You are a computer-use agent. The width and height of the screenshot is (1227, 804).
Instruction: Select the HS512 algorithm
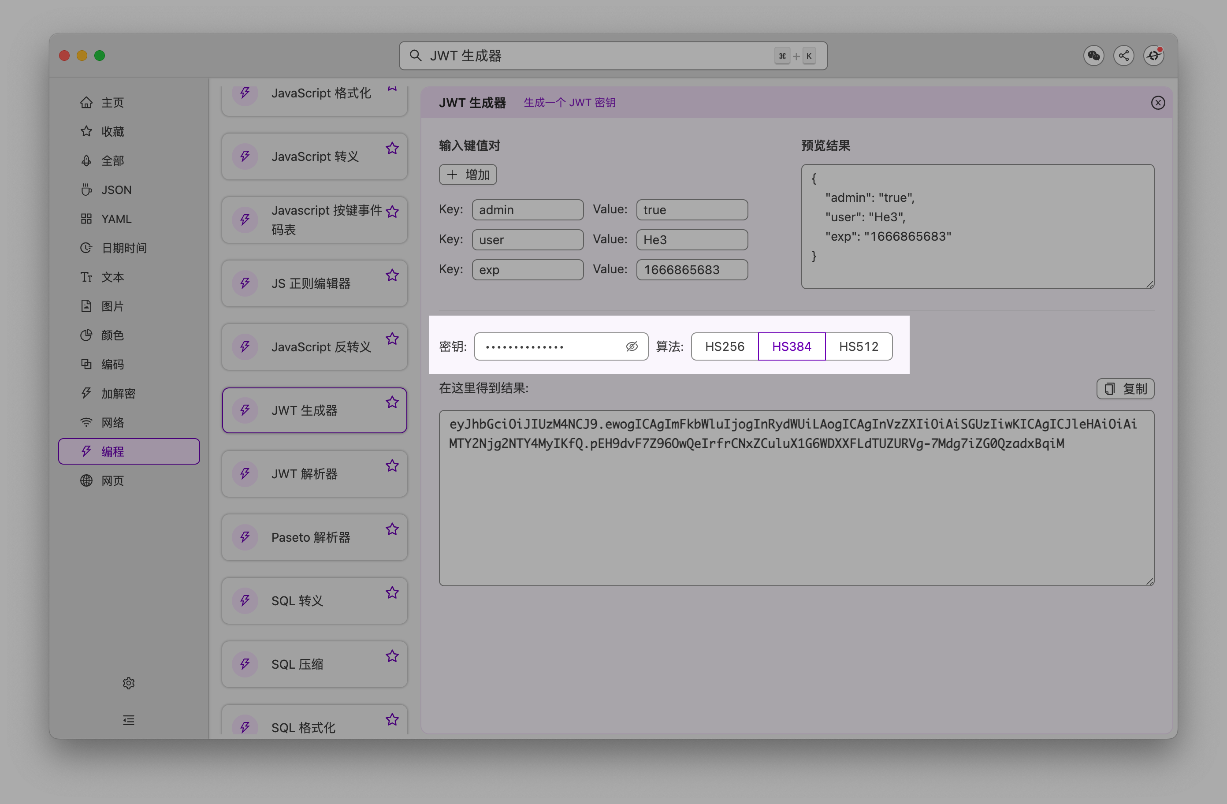pyautogui.click(x=859, y=346)
